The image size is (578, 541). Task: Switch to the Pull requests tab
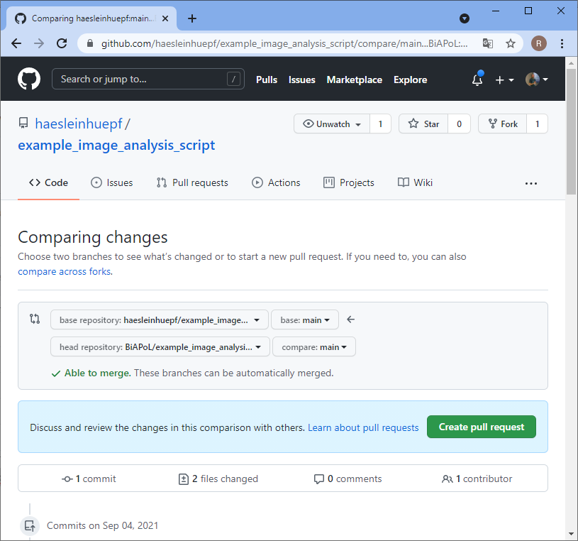click(192, 182)
